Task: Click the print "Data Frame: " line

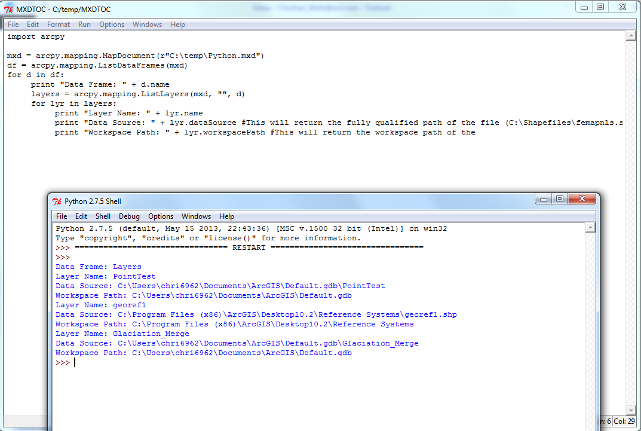Action: tap(100, 85)
